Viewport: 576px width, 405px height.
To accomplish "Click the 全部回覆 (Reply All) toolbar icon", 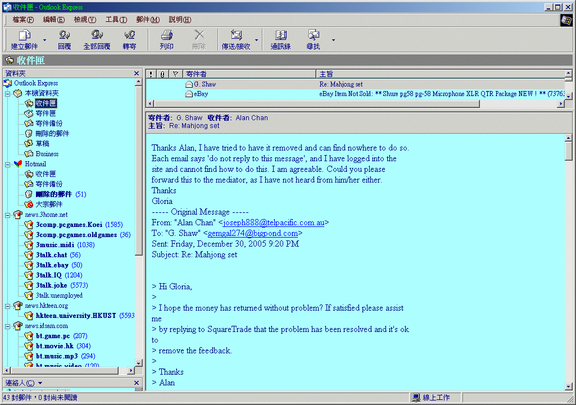I will [97, 35].
